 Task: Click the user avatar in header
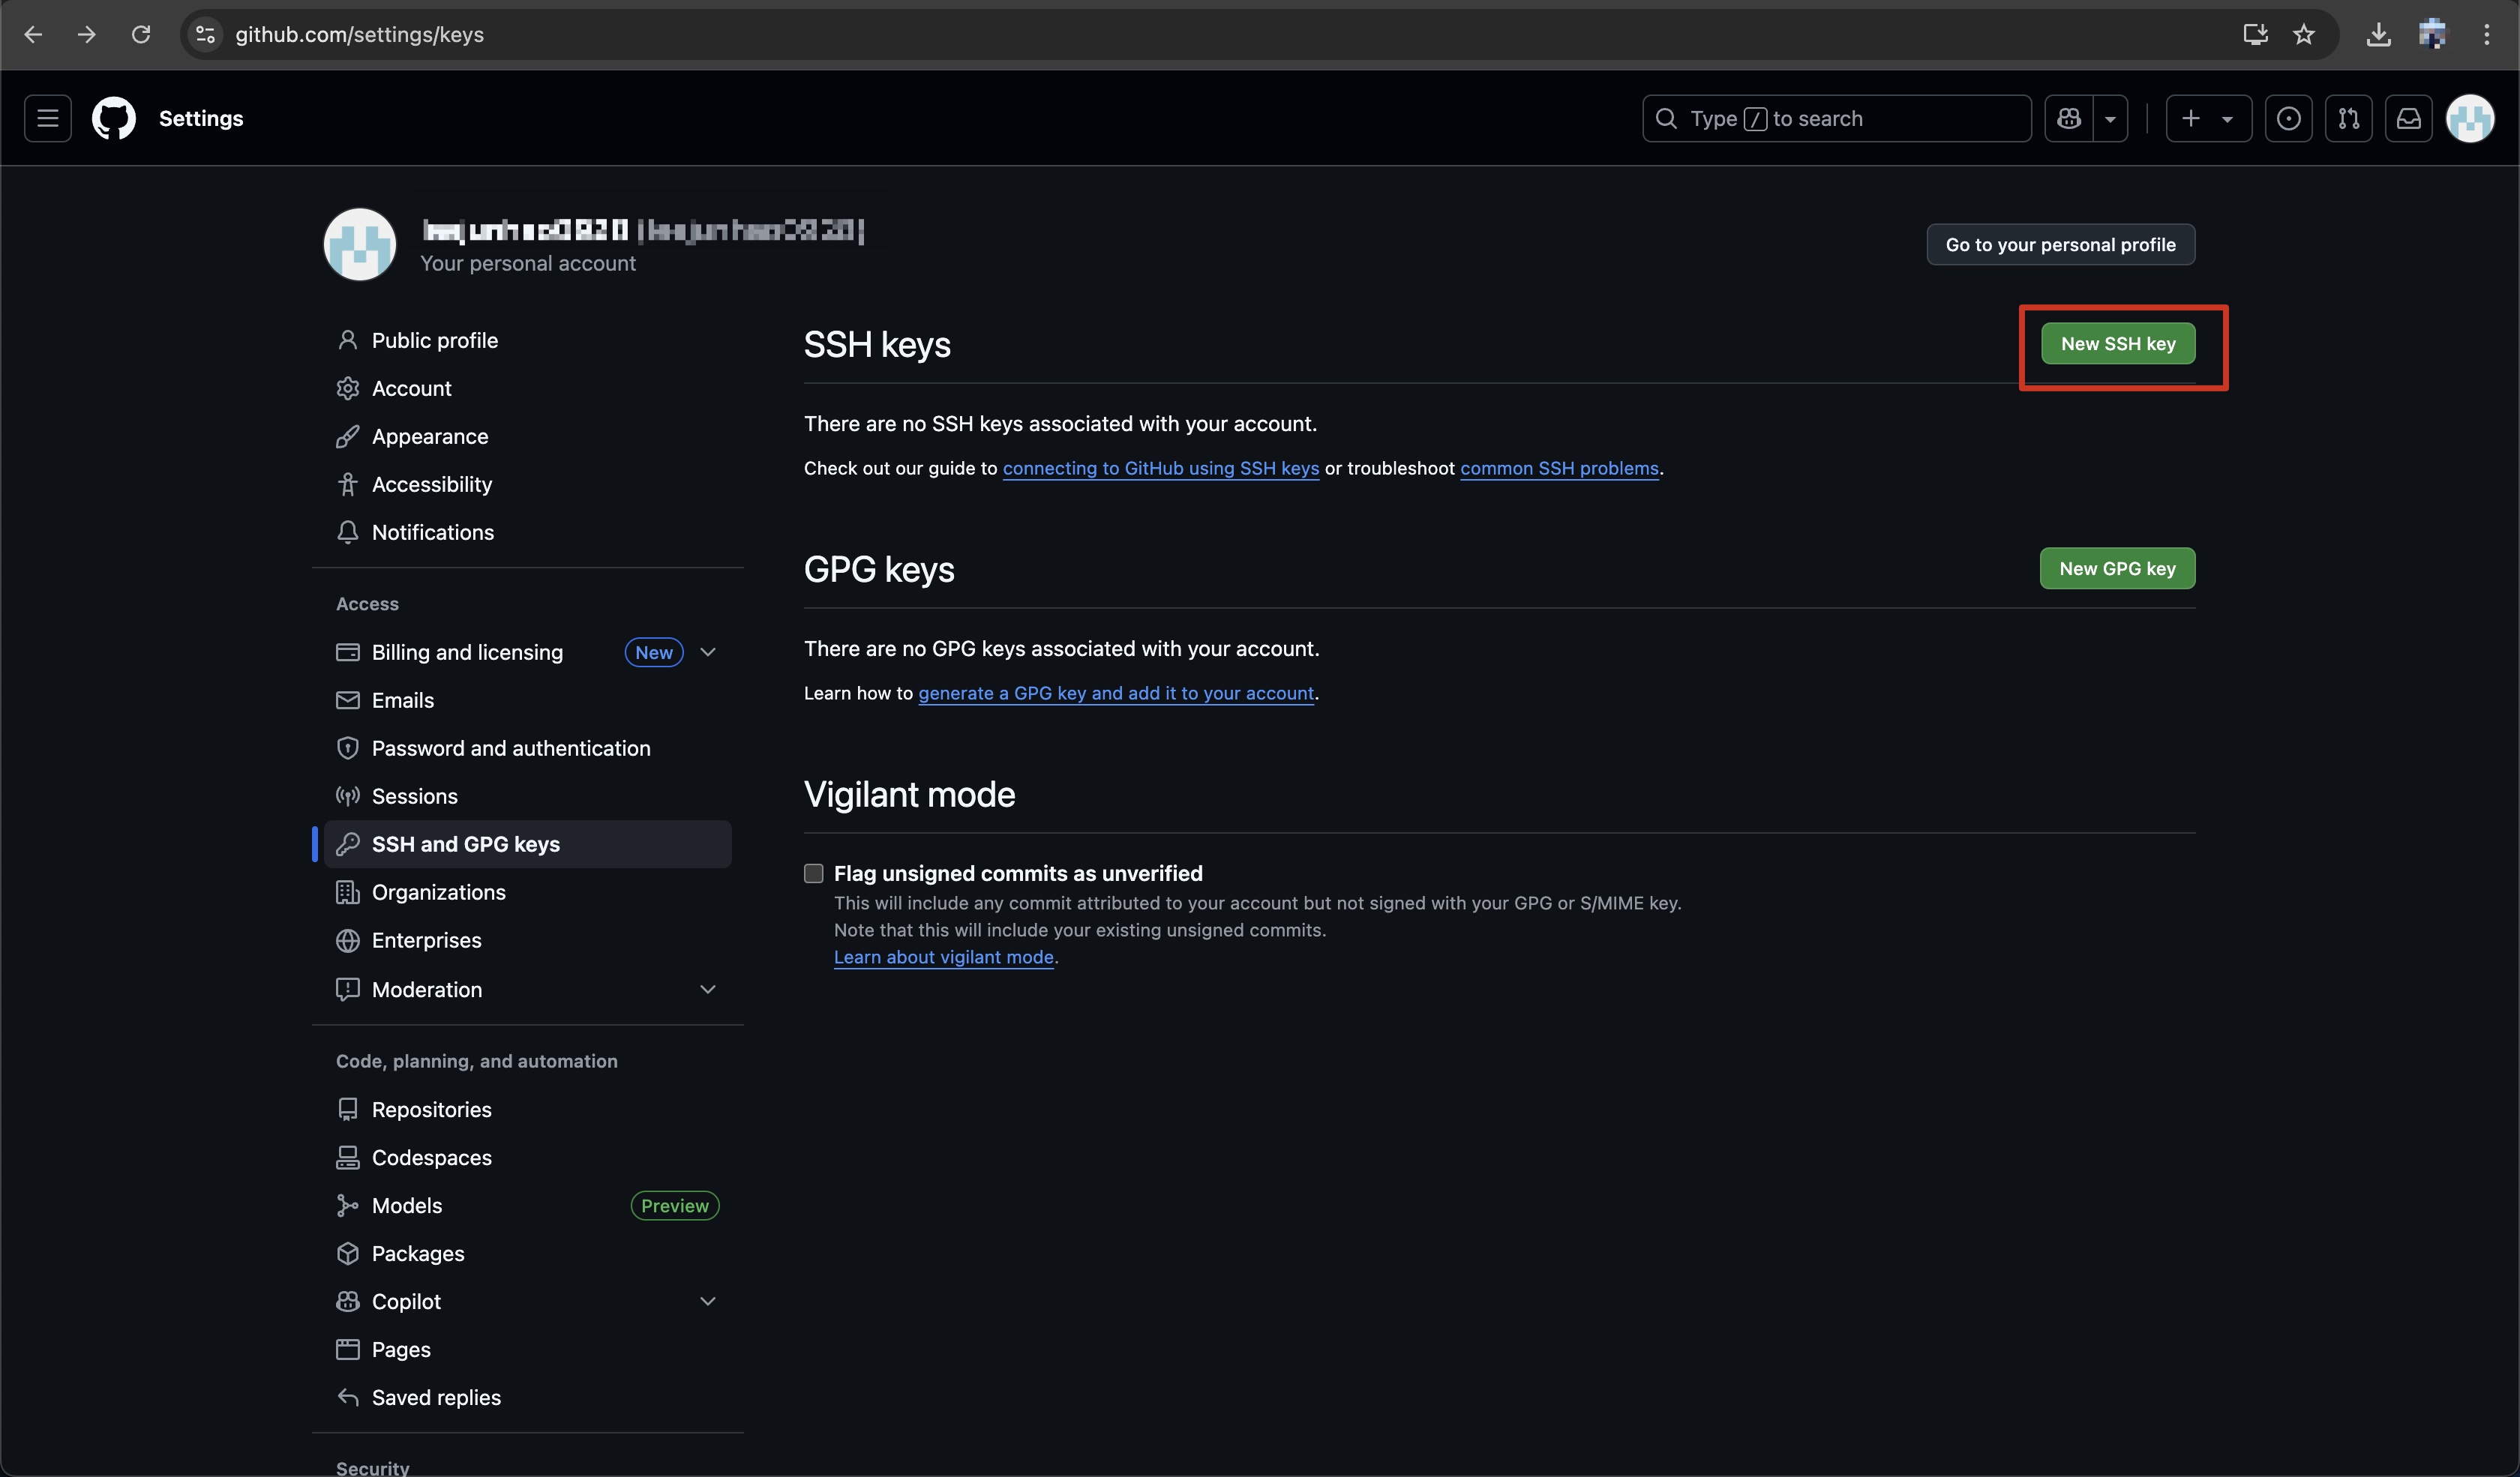coord(2469,118)
